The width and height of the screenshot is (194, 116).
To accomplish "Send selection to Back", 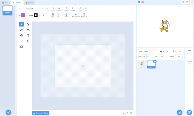I will click(86, 9).
